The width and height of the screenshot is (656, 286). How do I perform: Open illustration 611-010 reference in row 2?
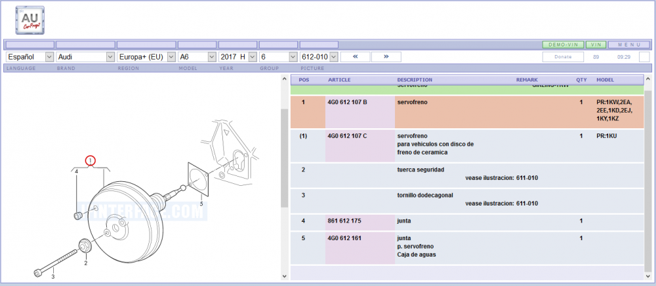click(527, 178)
